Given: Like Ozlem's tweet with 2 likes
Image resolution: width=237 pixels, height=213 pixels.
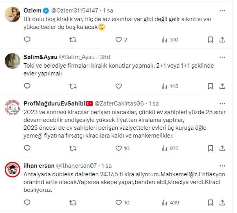Looking at the screenshot, I should tap(119, 39).
